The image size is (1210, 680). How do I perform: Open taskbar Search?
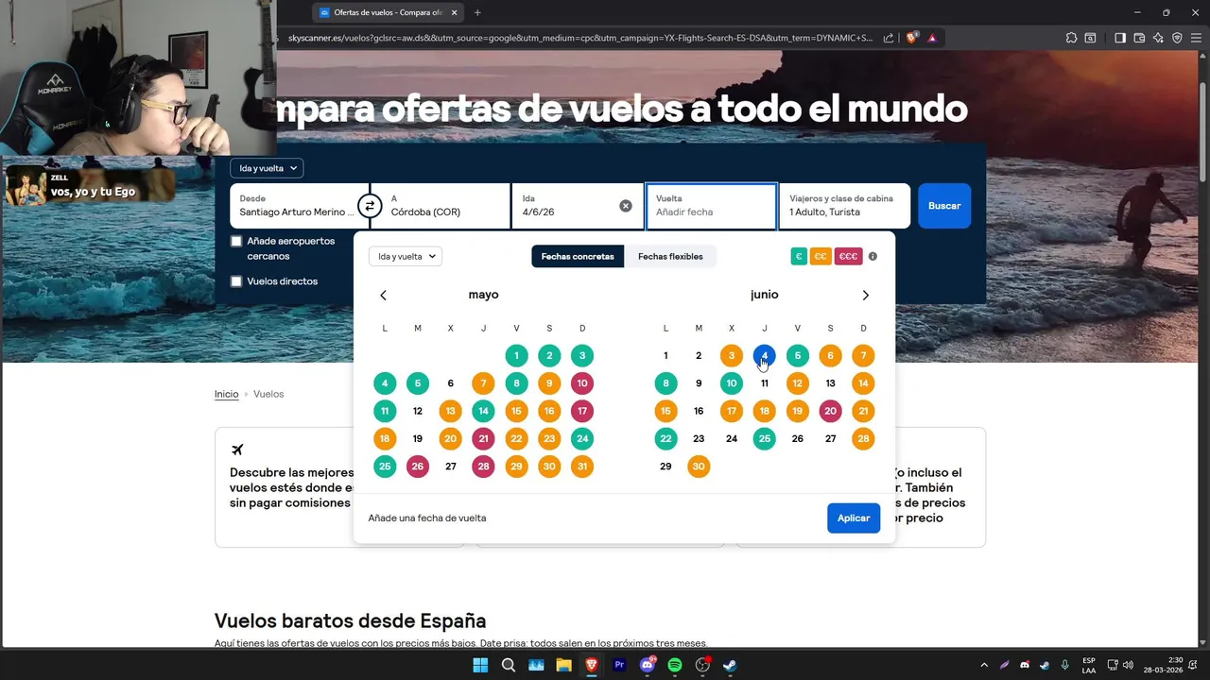click(508, 665)
